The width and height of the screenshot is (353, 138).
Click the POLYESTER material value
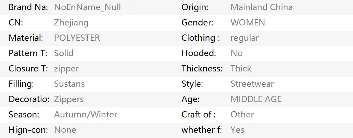click(x=77, y=38)
